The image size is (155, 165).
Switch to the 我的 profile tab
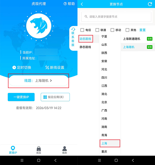(x=65, y=150)
